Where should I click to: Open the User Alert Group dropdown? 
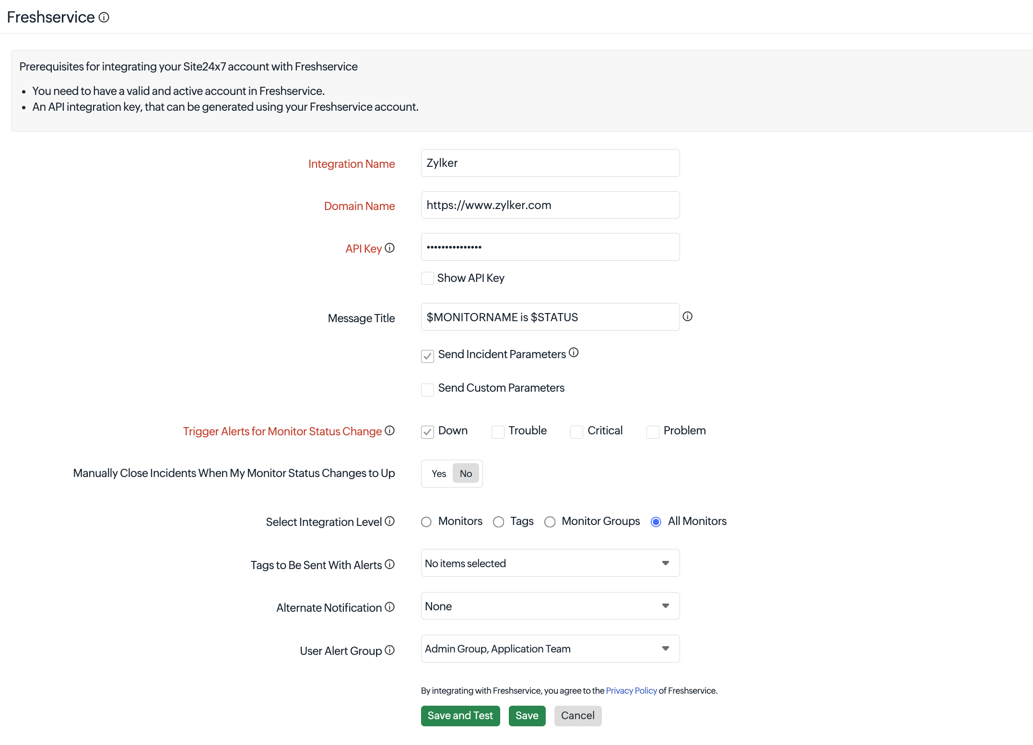(550, 649)
